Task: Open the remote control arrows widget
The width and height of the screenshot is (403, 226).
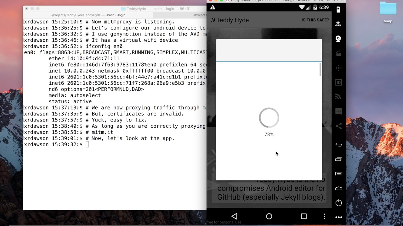Action: [x=338, y=68]
